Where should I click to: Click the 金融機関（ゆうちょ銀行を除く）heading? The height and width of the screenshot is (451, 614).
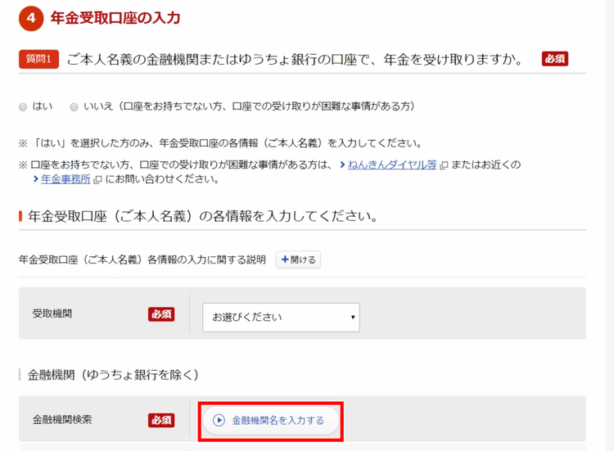(113, 375)
